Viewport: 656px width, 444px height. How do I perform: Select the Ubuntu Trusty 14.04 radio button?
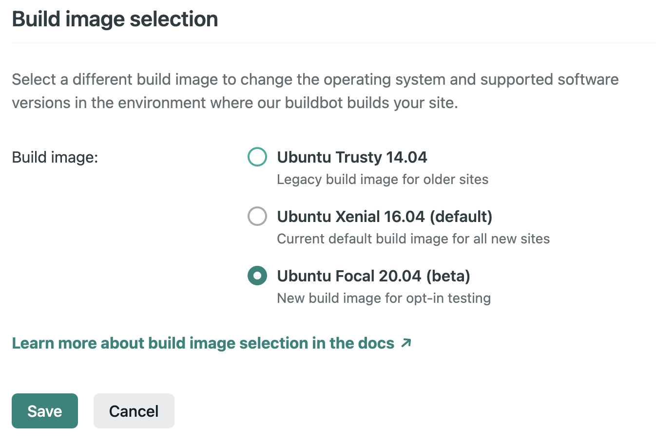click(x=257, y=157)
